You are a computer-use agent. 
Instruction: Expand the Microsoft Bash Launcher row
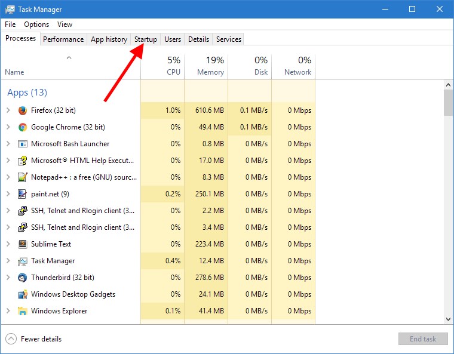point(8,144)
